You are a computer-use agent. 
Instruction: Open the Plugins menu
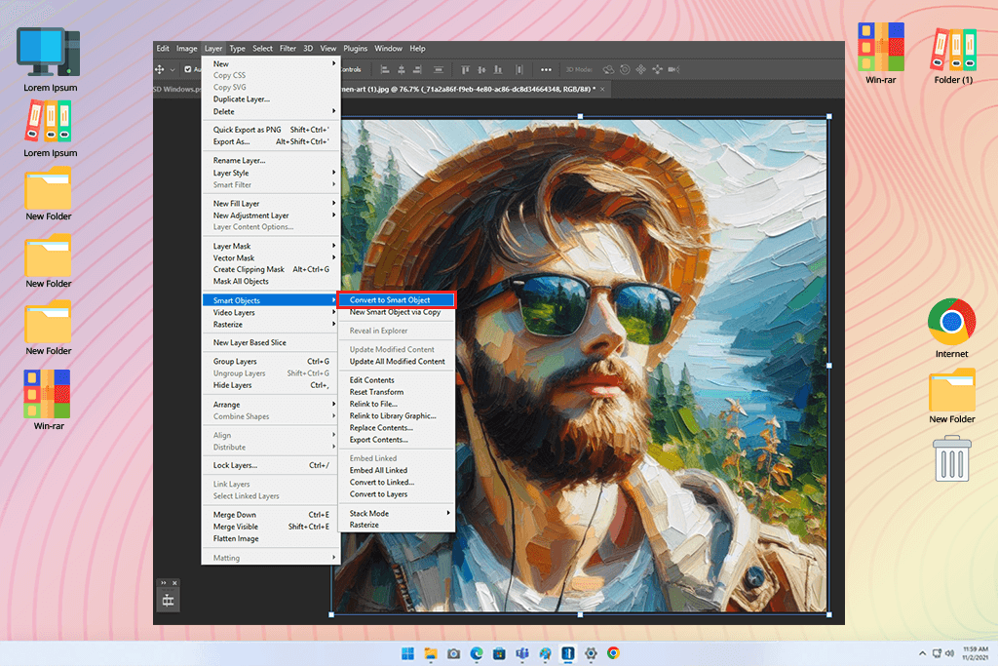(355, 49)
